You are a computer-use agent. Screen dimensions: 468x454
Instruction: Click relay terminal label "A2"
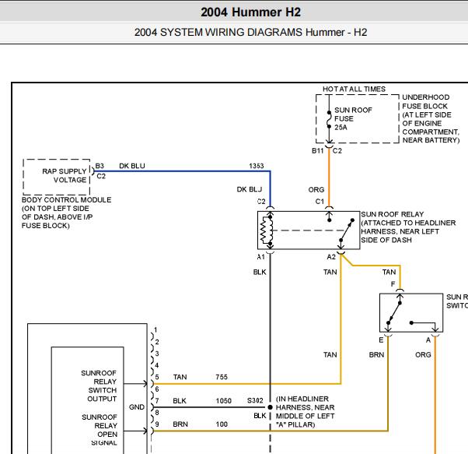(x=331, y=257)
